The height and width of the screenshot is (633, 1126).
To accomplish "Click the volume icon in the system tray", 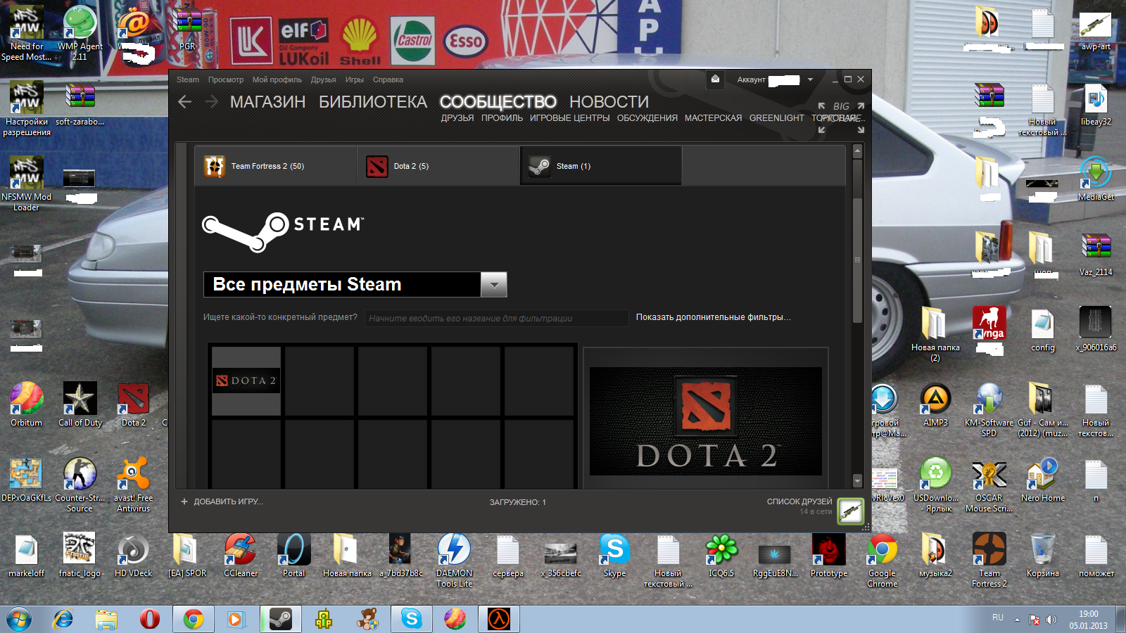I will [x=1051, y=620].
